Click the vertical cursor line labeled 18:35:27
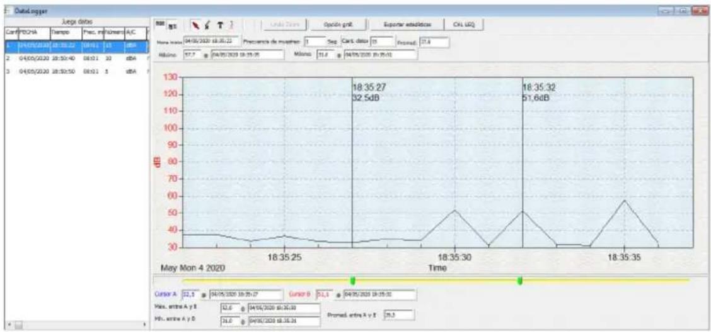Viewport: 711px width, 332px height. tap(352, 162)
